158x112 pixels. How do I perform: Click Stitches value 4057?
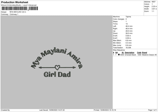point(154,2)
